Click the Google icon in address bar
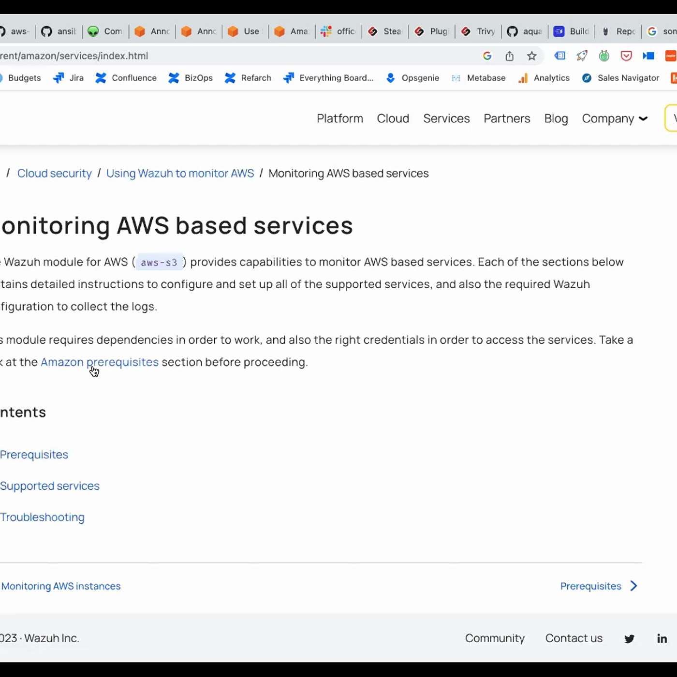The height and width of the screenshot is (677, 677). 487,56
